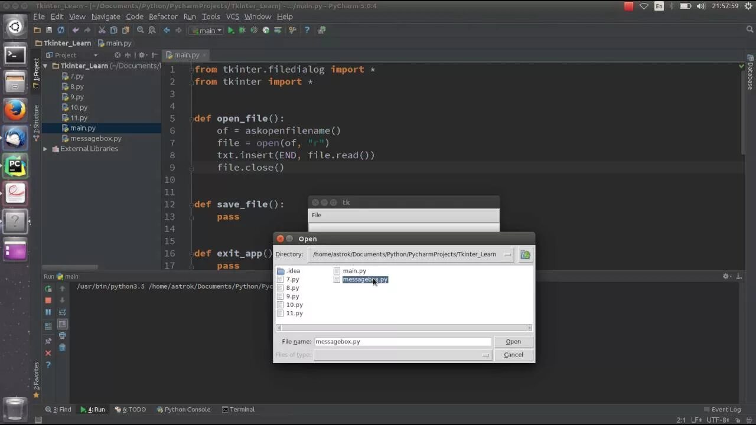756x425 pixels.
Task: Go up a directory in Open dialog
Action: pyautogui.click(x=525, y=254)
